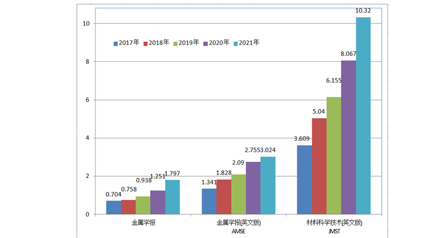Click the 10.32 data label
This screenshot has height=238, width=447.
363,11
